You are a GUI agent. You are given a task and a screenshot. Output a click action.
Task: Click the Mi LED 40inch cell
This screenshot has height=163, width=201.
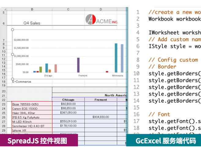pyautogui.click(x=32, y=121)
